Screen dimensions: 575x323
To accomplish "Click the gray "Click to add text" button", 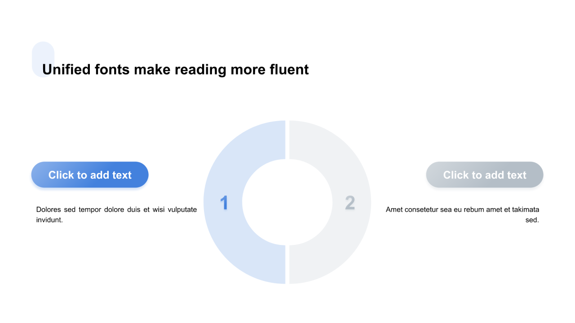I will pyautogui.click(x=484, y=175).
